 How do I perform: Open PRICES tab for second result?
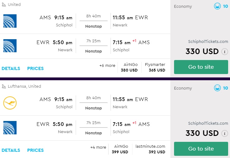(35, 150)
